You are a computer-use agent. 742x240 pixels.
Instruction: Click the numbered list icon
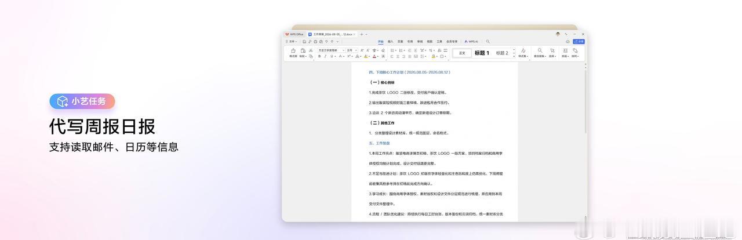(401, 50)
